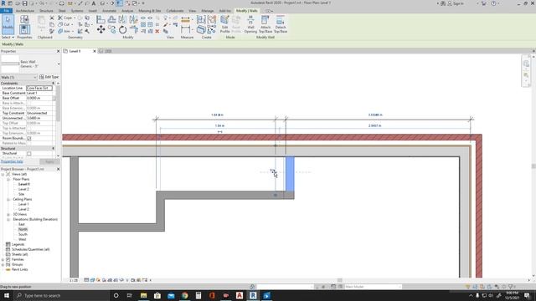The height and width of the screenshot is (301, 536).
Task: Click the Visual Style icon in view control bar
Action: [92, 280]
